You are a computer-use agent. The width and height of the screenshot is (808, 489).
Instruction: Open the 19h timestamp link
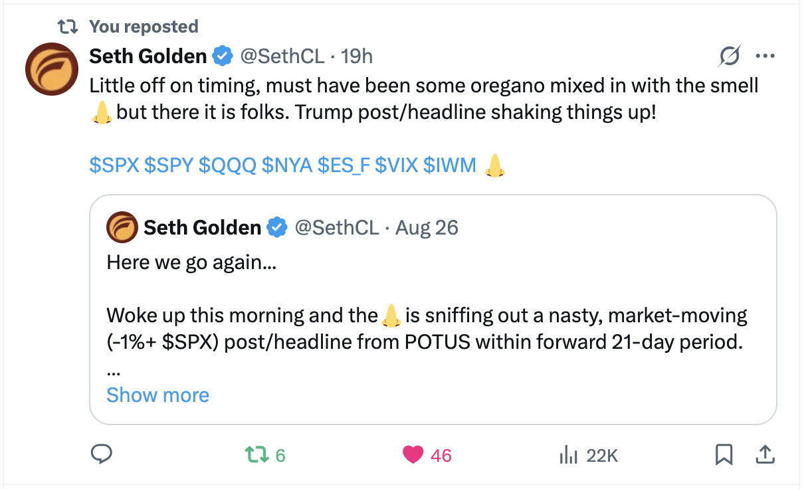click(x=357, y=56)
